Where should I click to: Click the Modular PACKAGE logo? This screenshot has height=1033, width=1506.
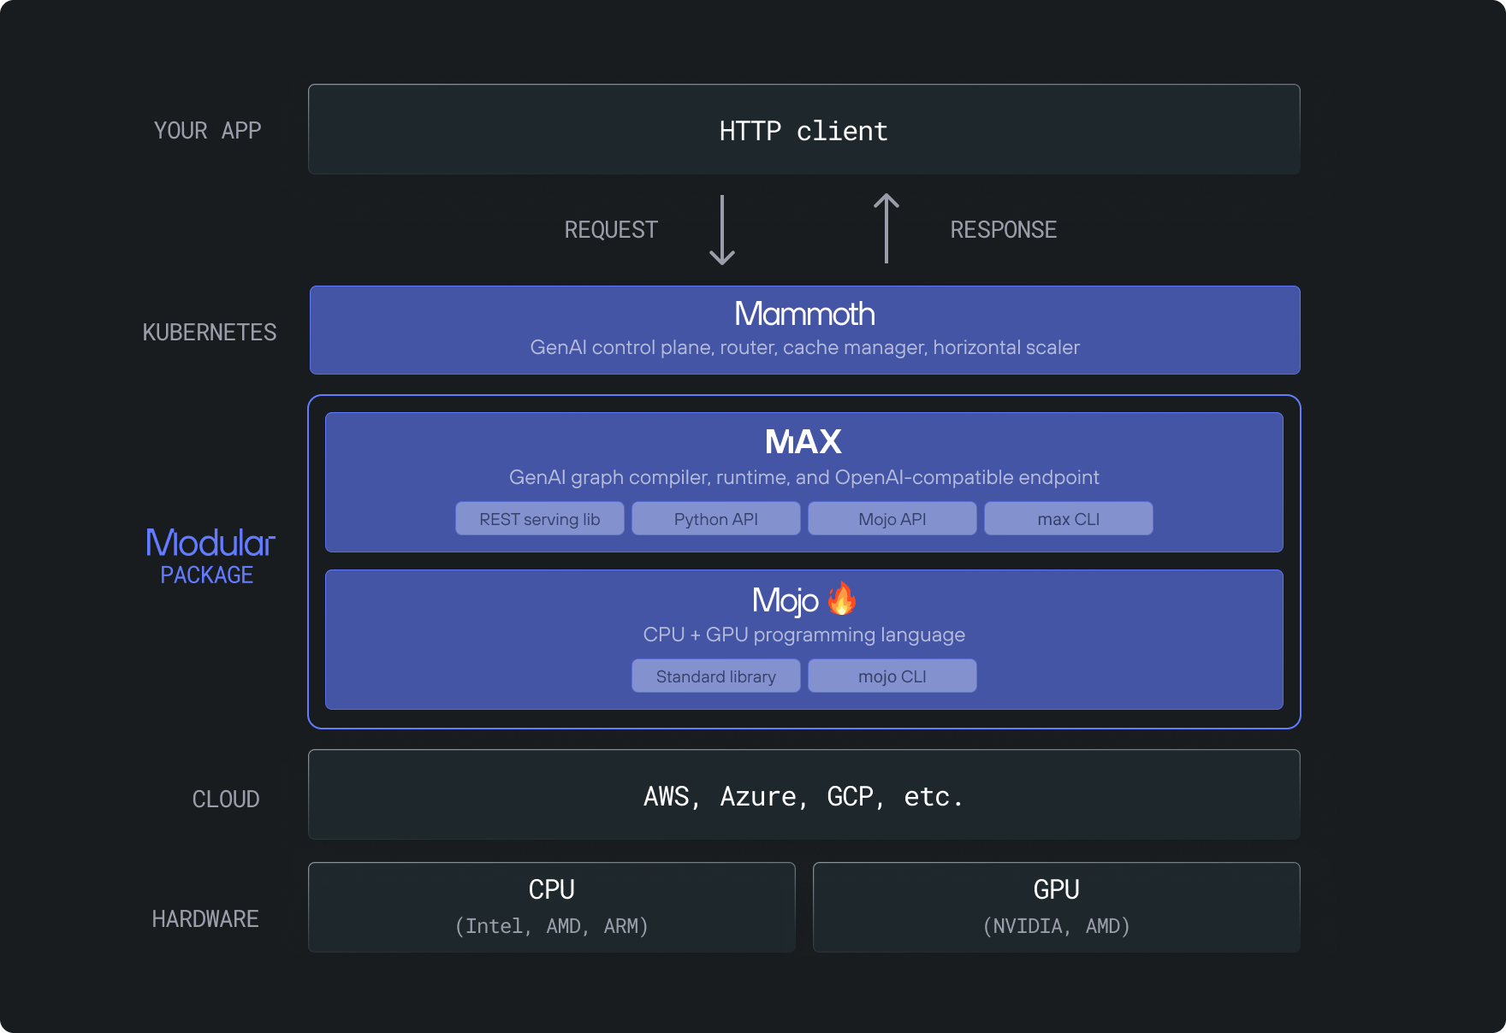pos(210,555)
